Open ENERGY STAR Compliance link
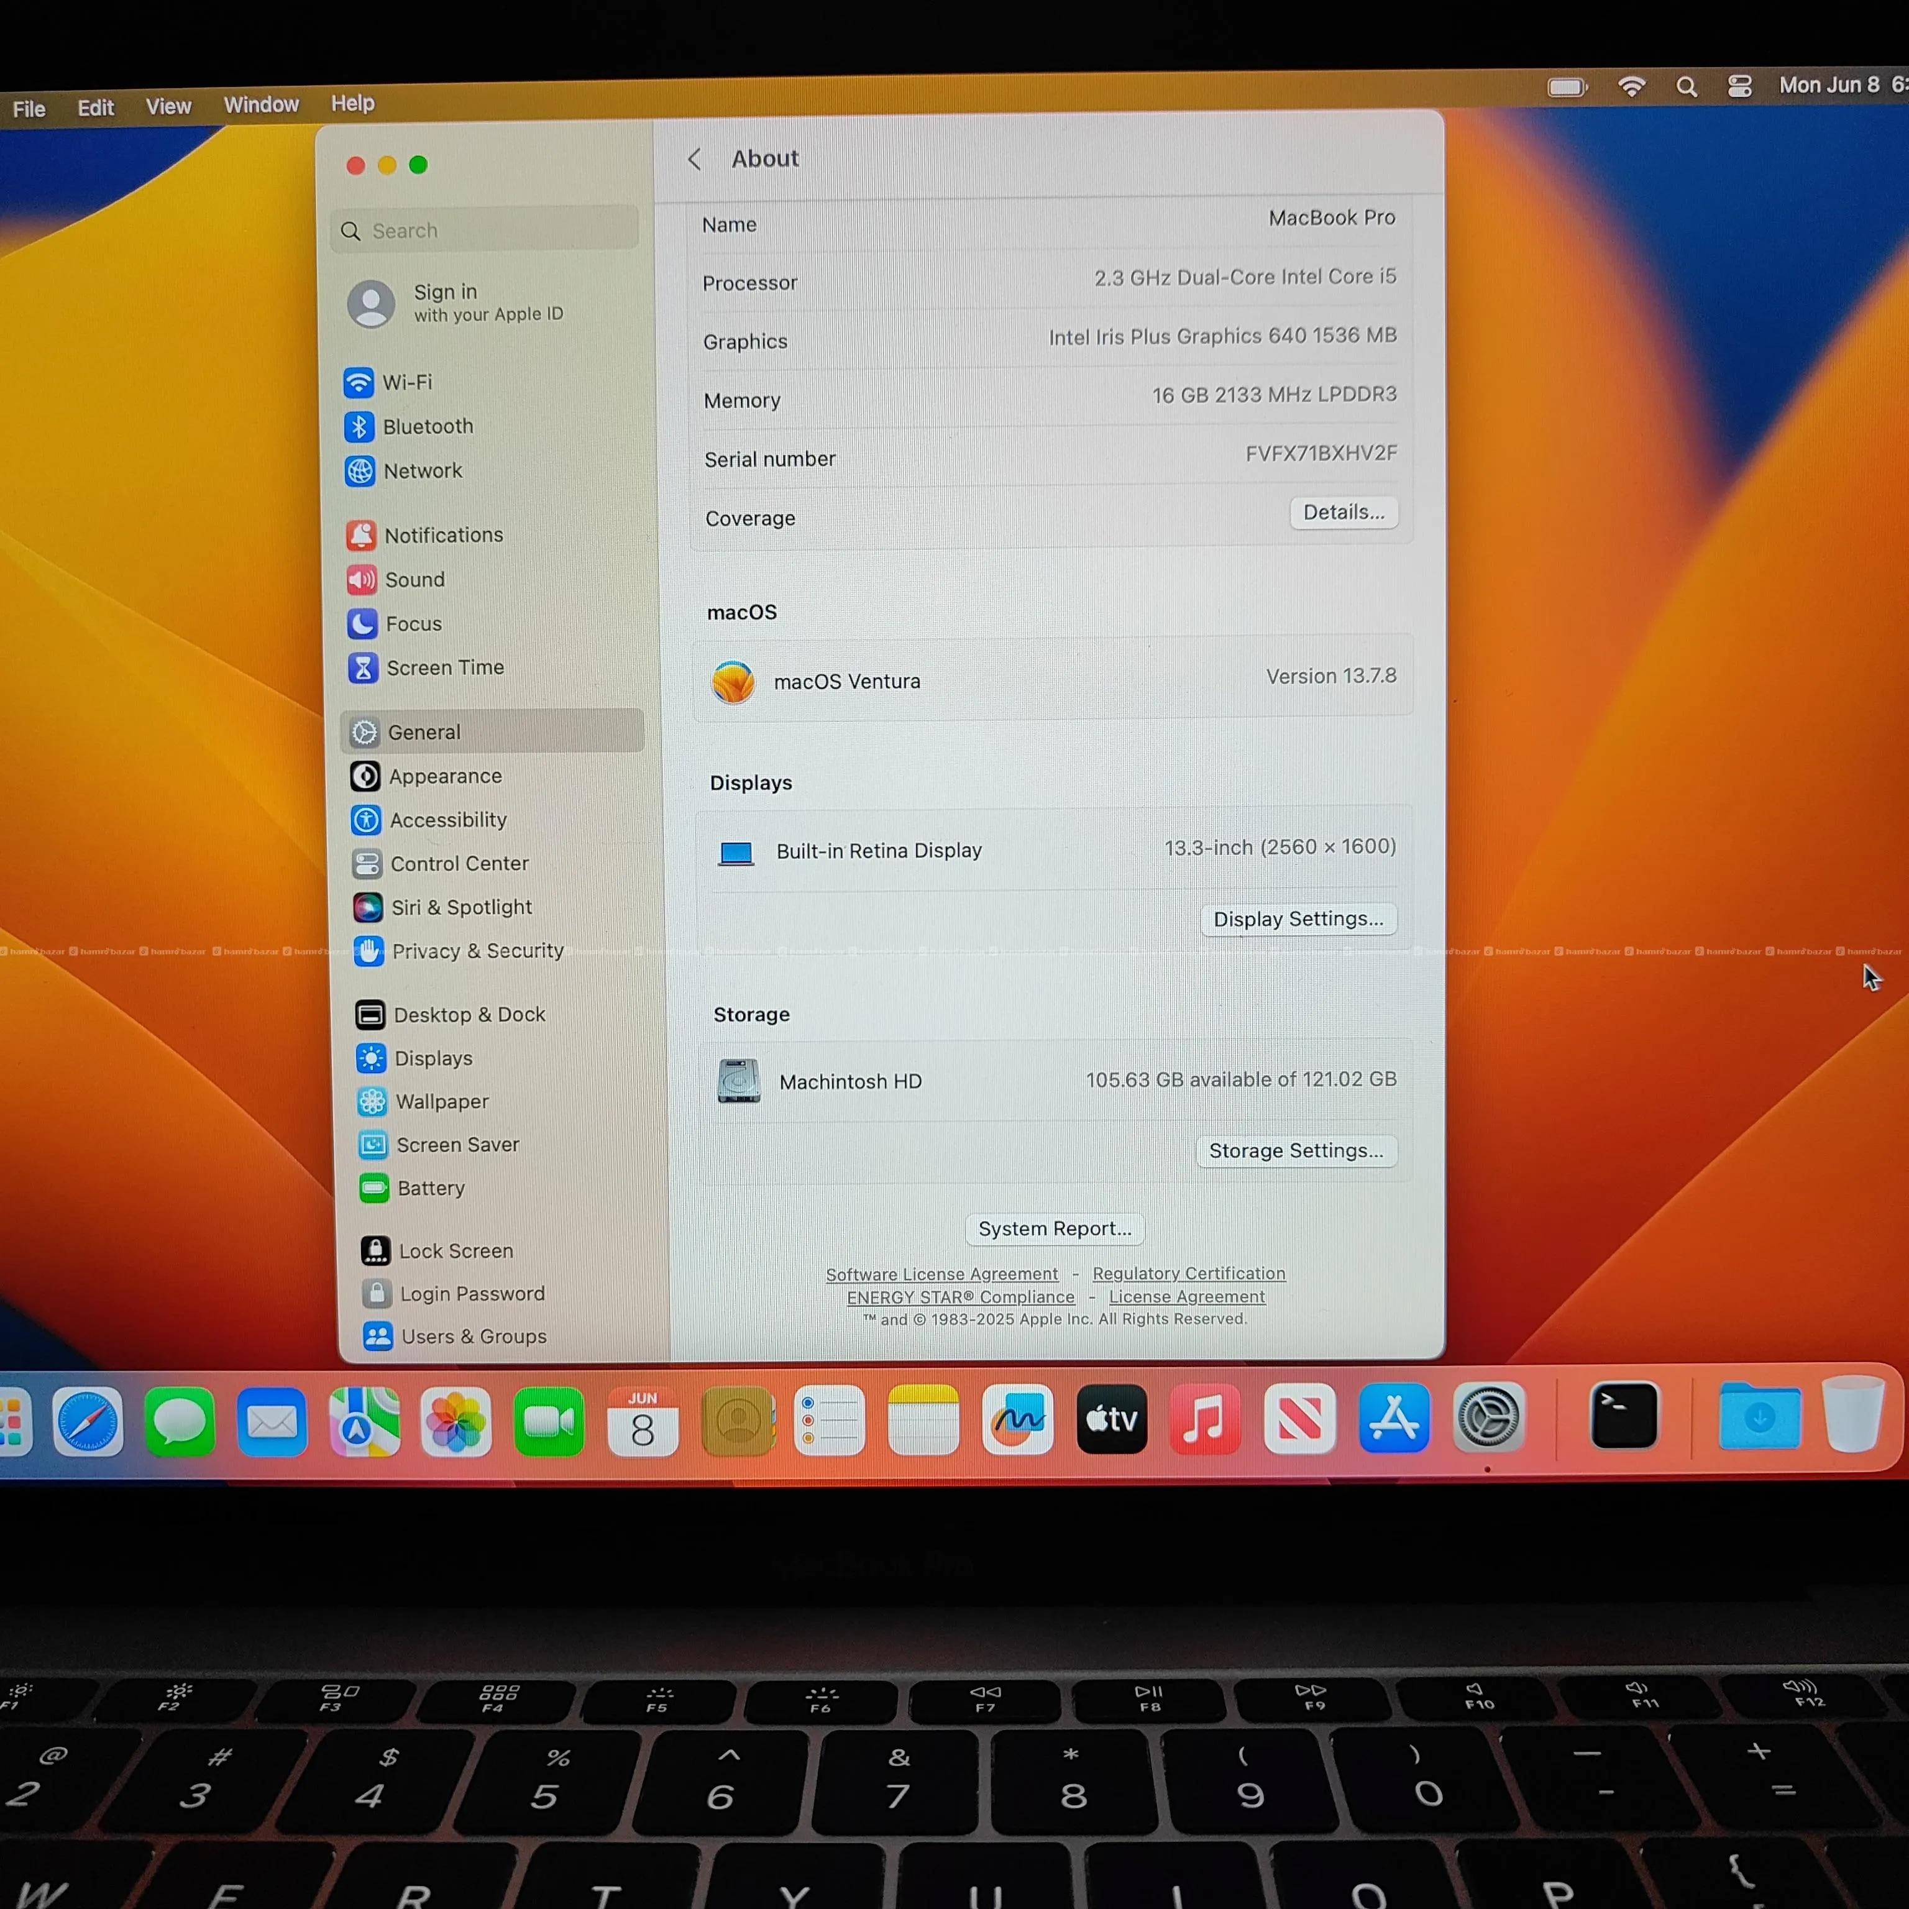The height and width of the screenshot is (1909, 1909). 961,1298
